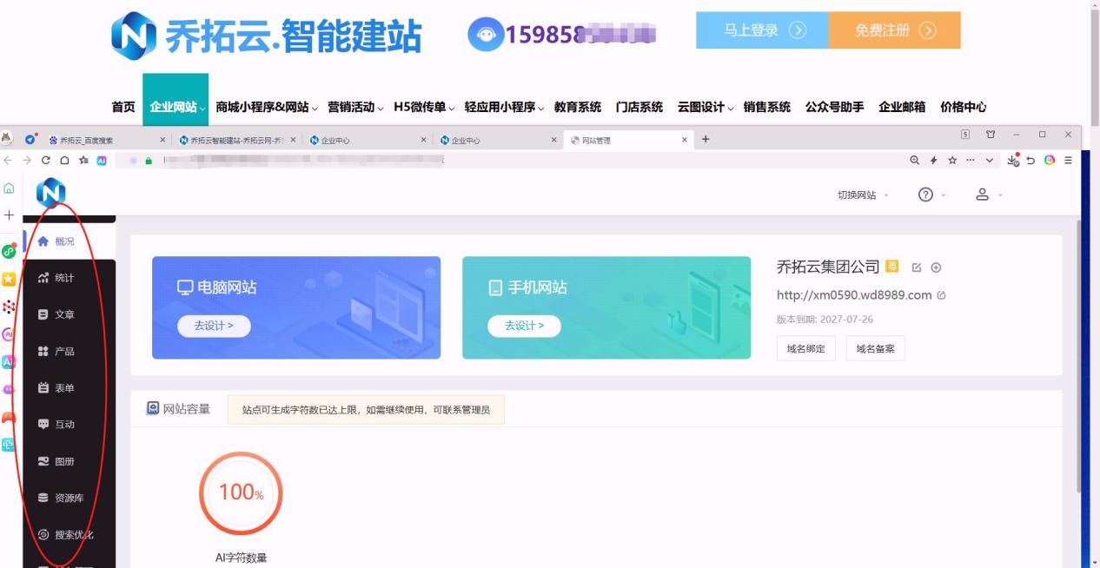
Task: Click the T-shirt skin icon in title bar
Action: click(991, 135)
